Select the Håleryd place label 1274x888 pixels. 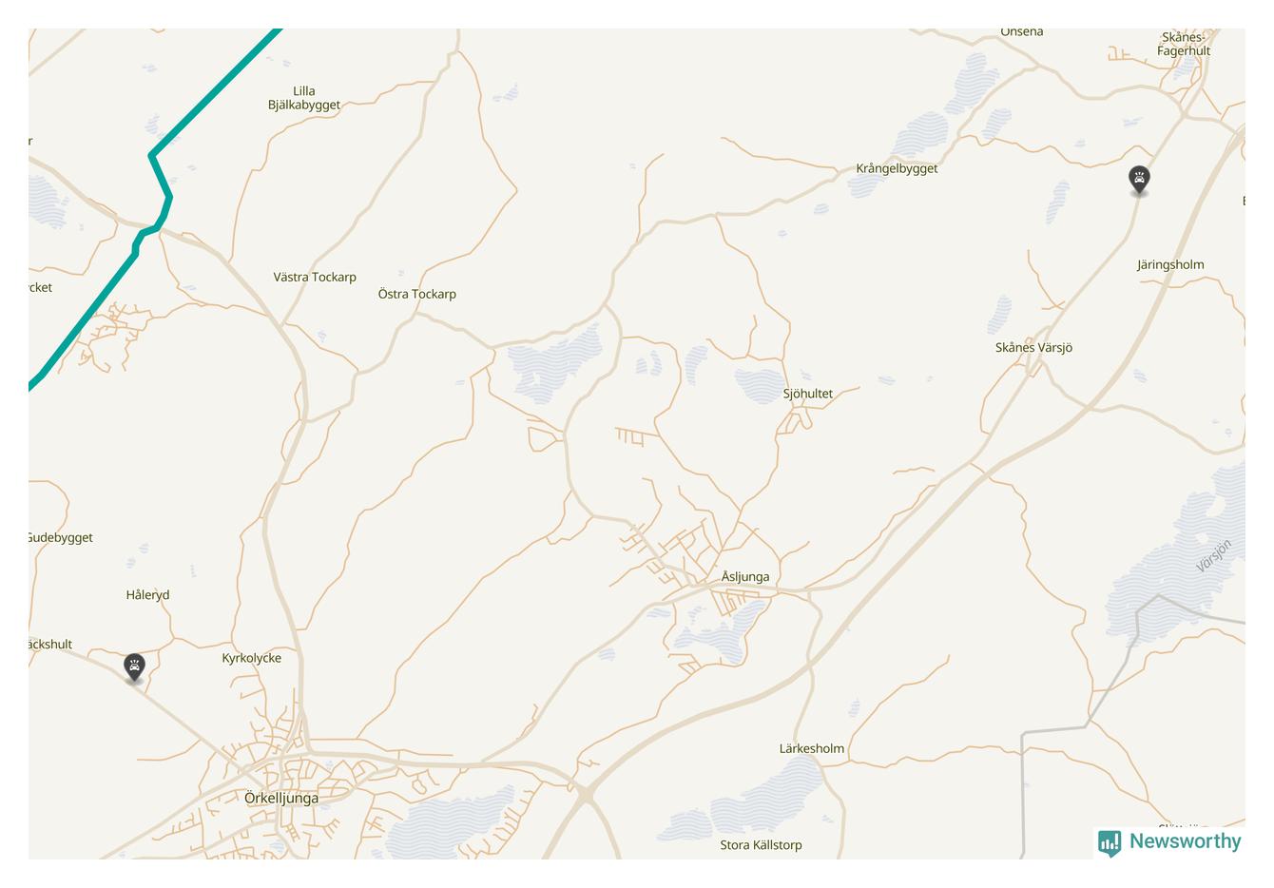pos(147,595)
